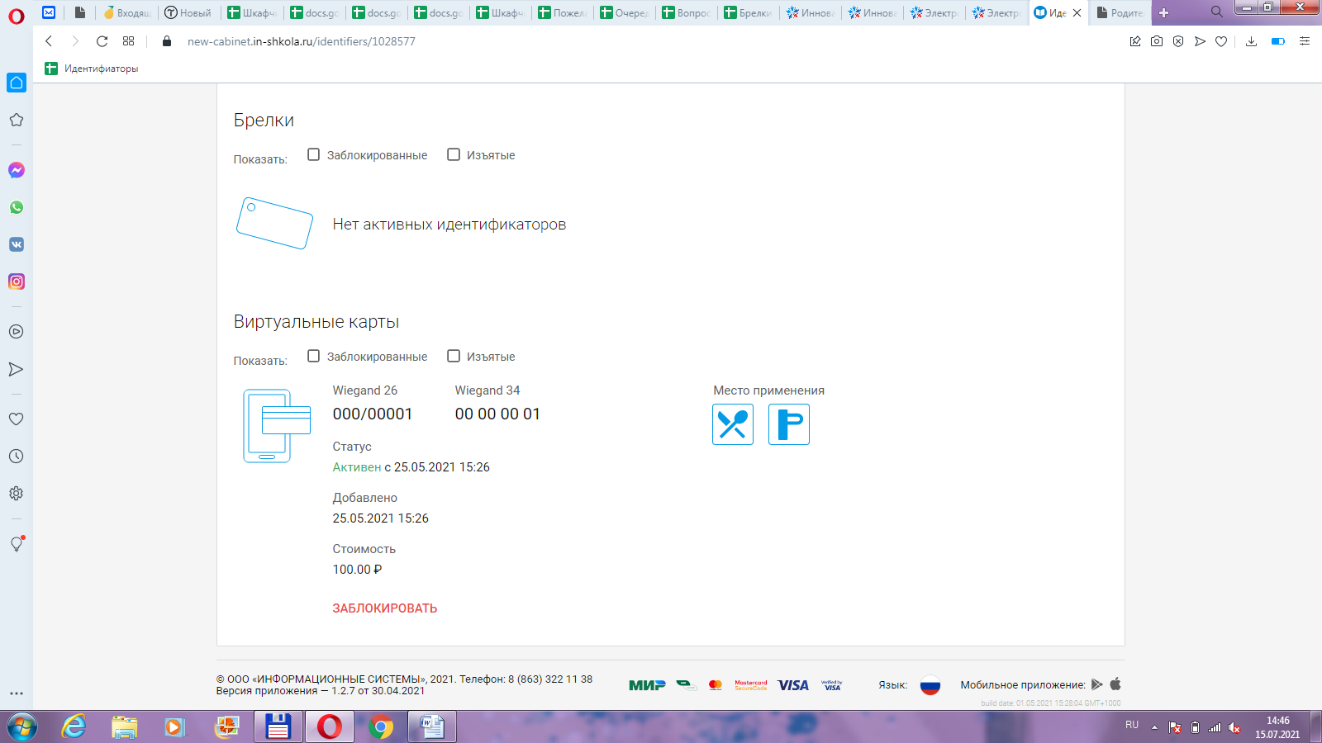Check Заблокированные under Виртуальные карты
Viewport: 1322px width, 743px height.
[x=313, y=356]
